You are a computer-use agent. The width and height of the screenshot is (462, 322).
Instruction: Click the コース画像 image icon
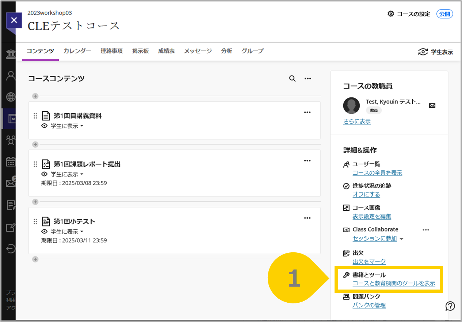tap(346, 208)
